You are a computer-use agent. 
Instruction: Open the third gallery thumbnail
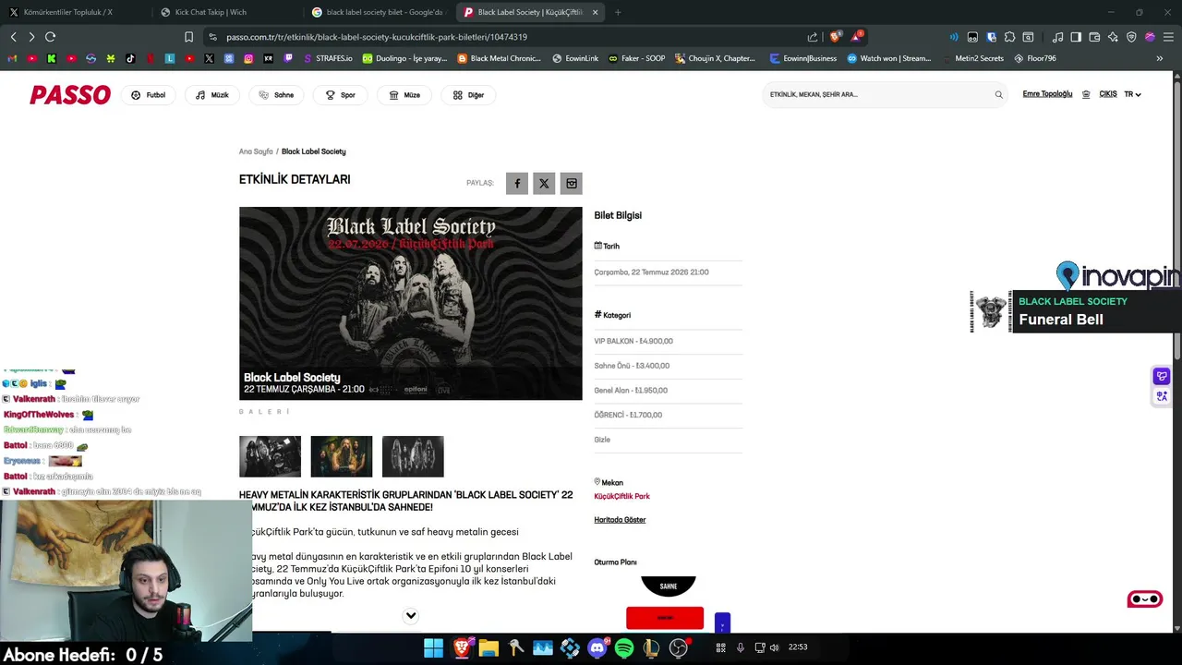(x=413, y=456)
